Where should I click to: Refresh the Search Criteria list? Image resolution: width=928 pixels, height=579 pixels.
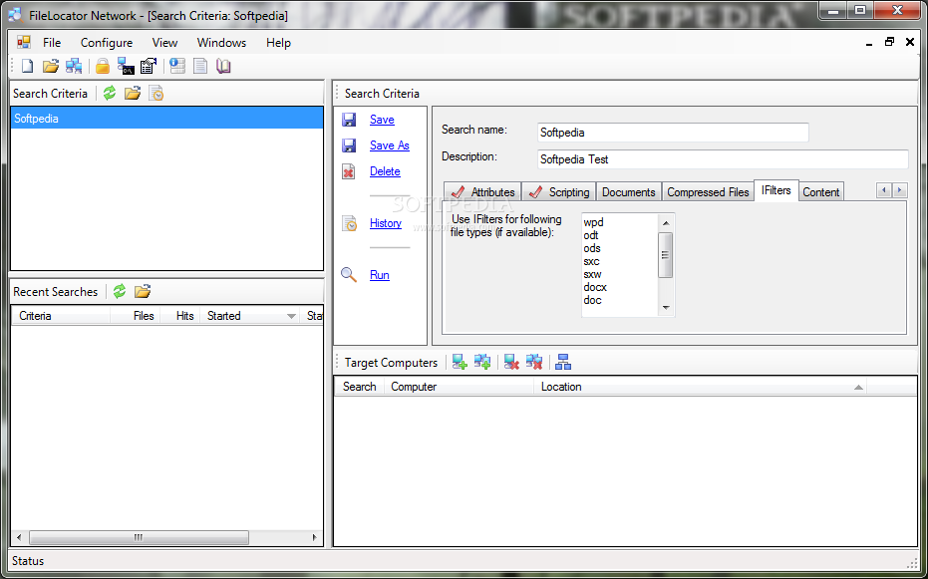click(x=110, y=93)
